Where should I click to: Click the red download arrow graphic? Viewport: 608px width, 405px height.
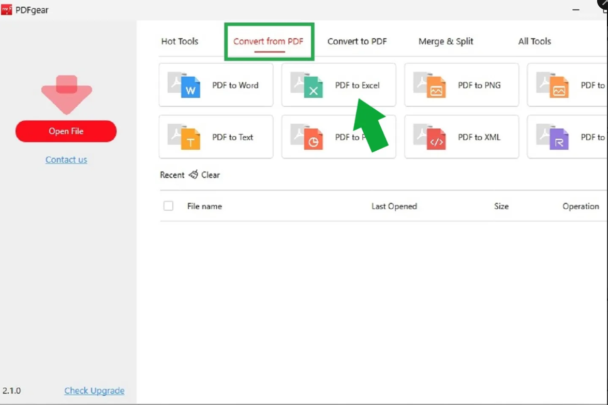[x=67, y=95]
